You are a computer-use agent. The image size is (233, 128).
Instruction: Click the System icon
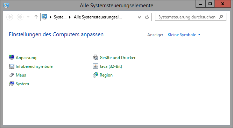click(12, 84)
